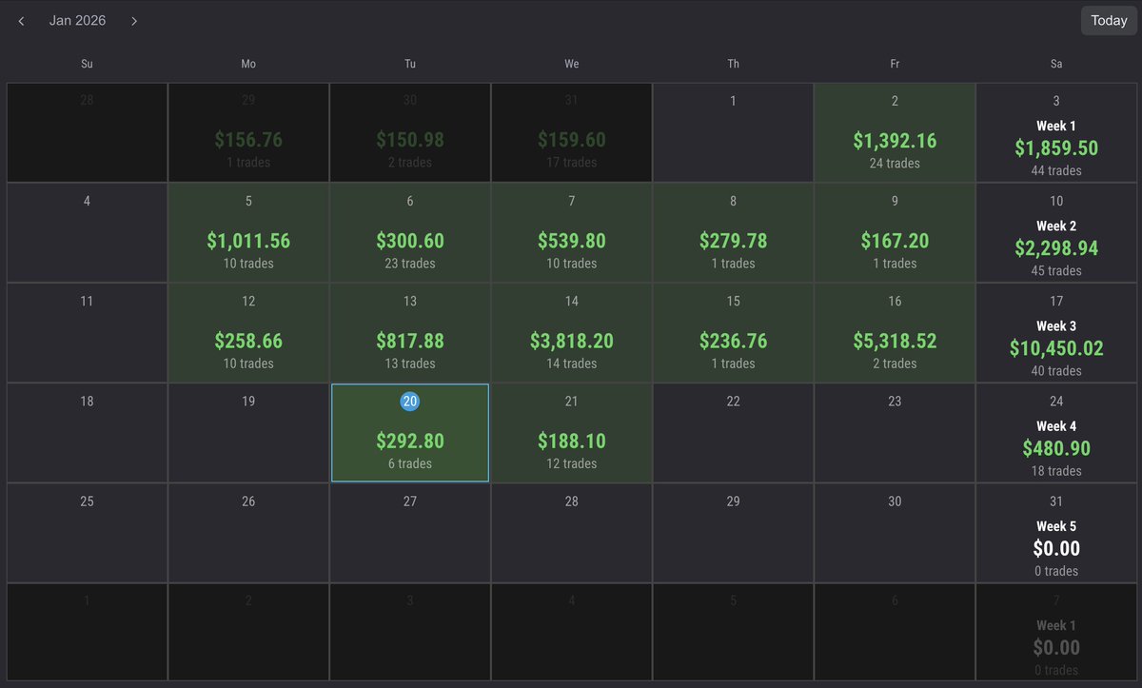The image size is (1142, 688).
Task: Open January 5 cell showing $1,011.56
Action: tap(248, 232)
